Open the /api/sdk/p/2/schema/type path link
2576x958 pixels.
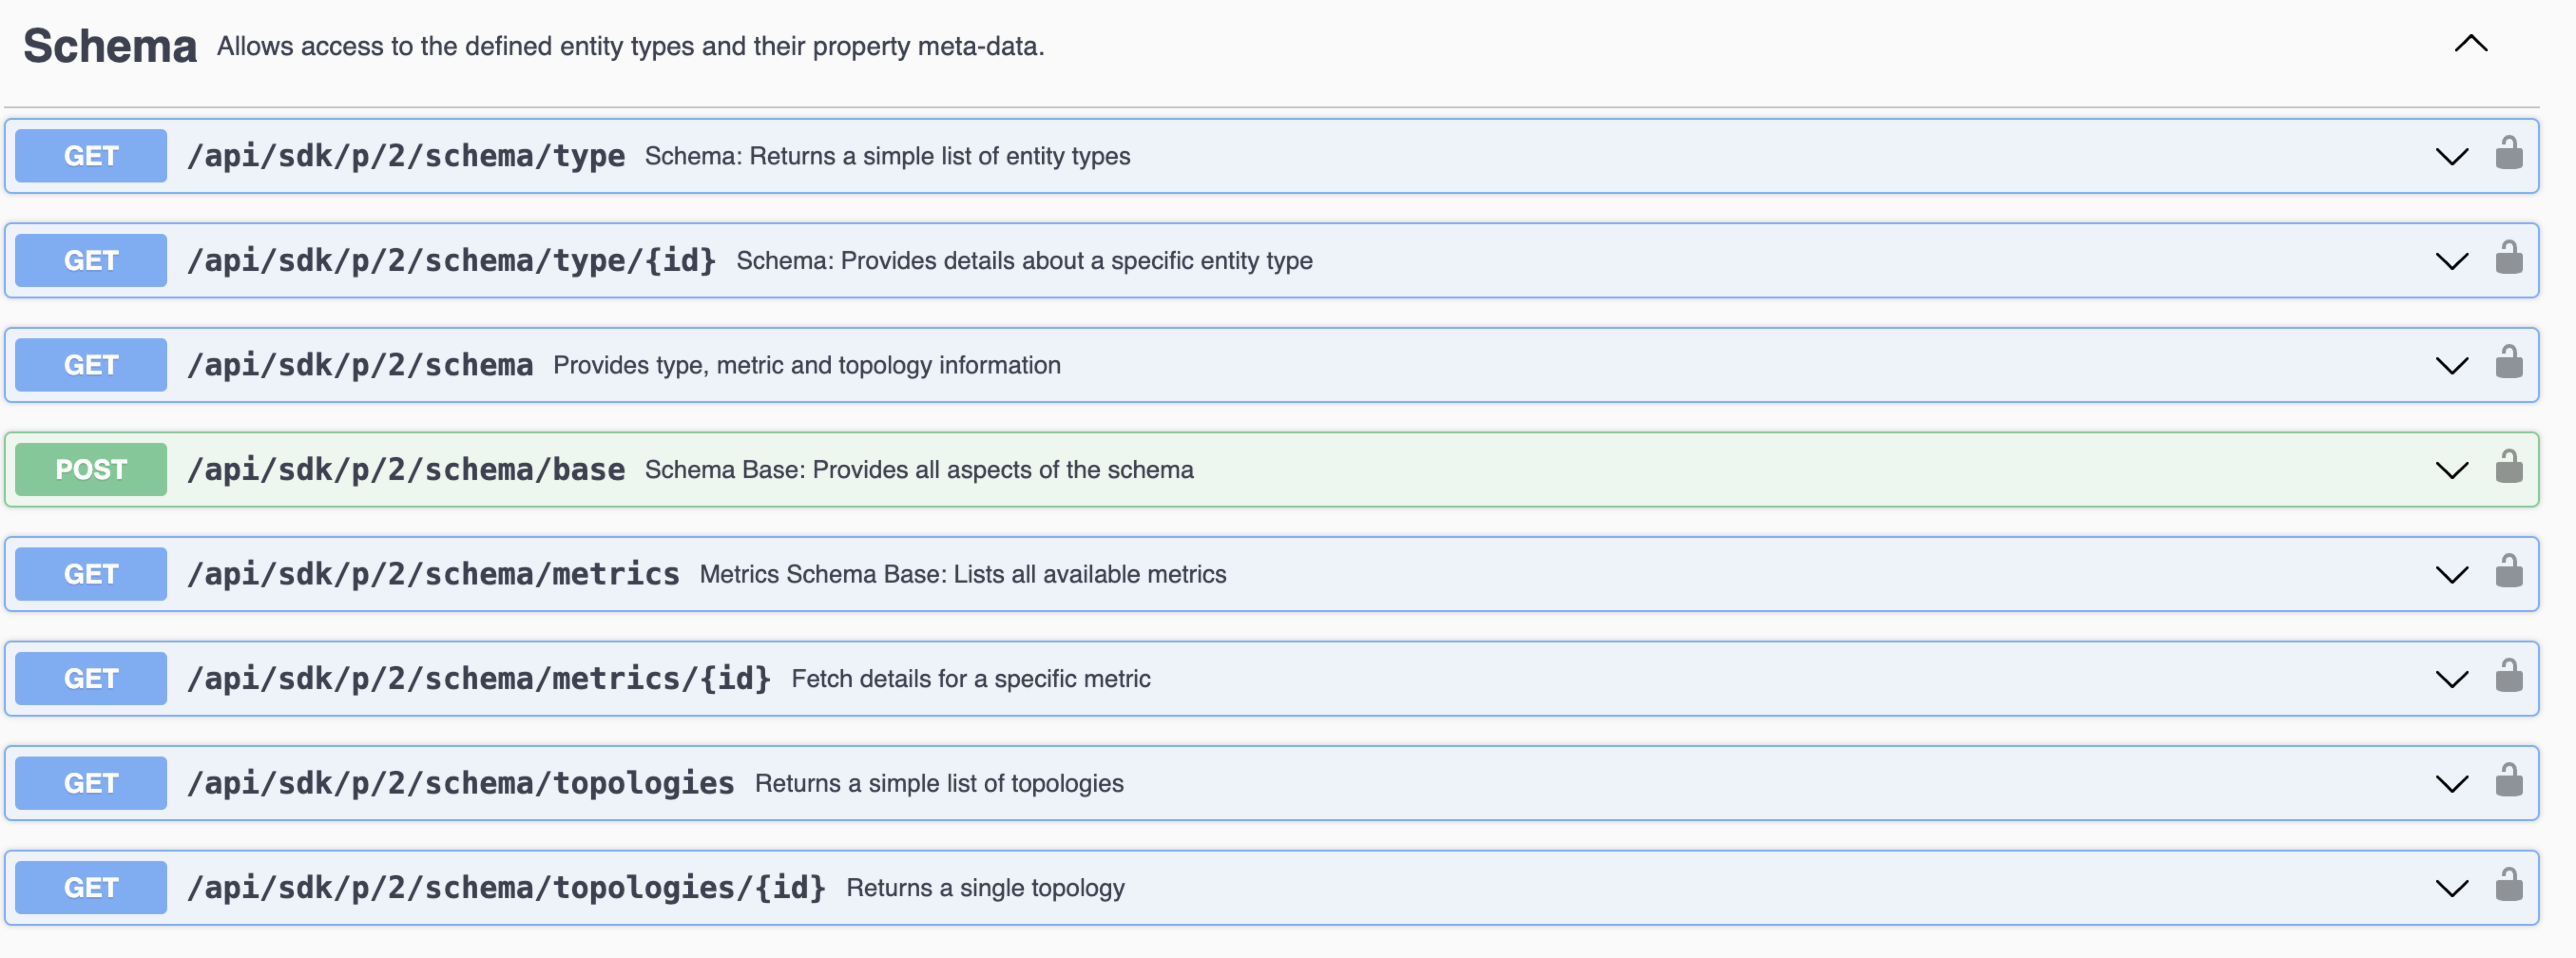tap(406, 156)
